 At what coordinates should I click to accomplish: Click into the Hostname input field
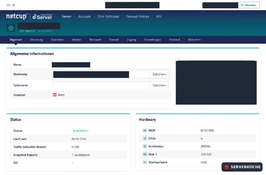tap(101, 74)
